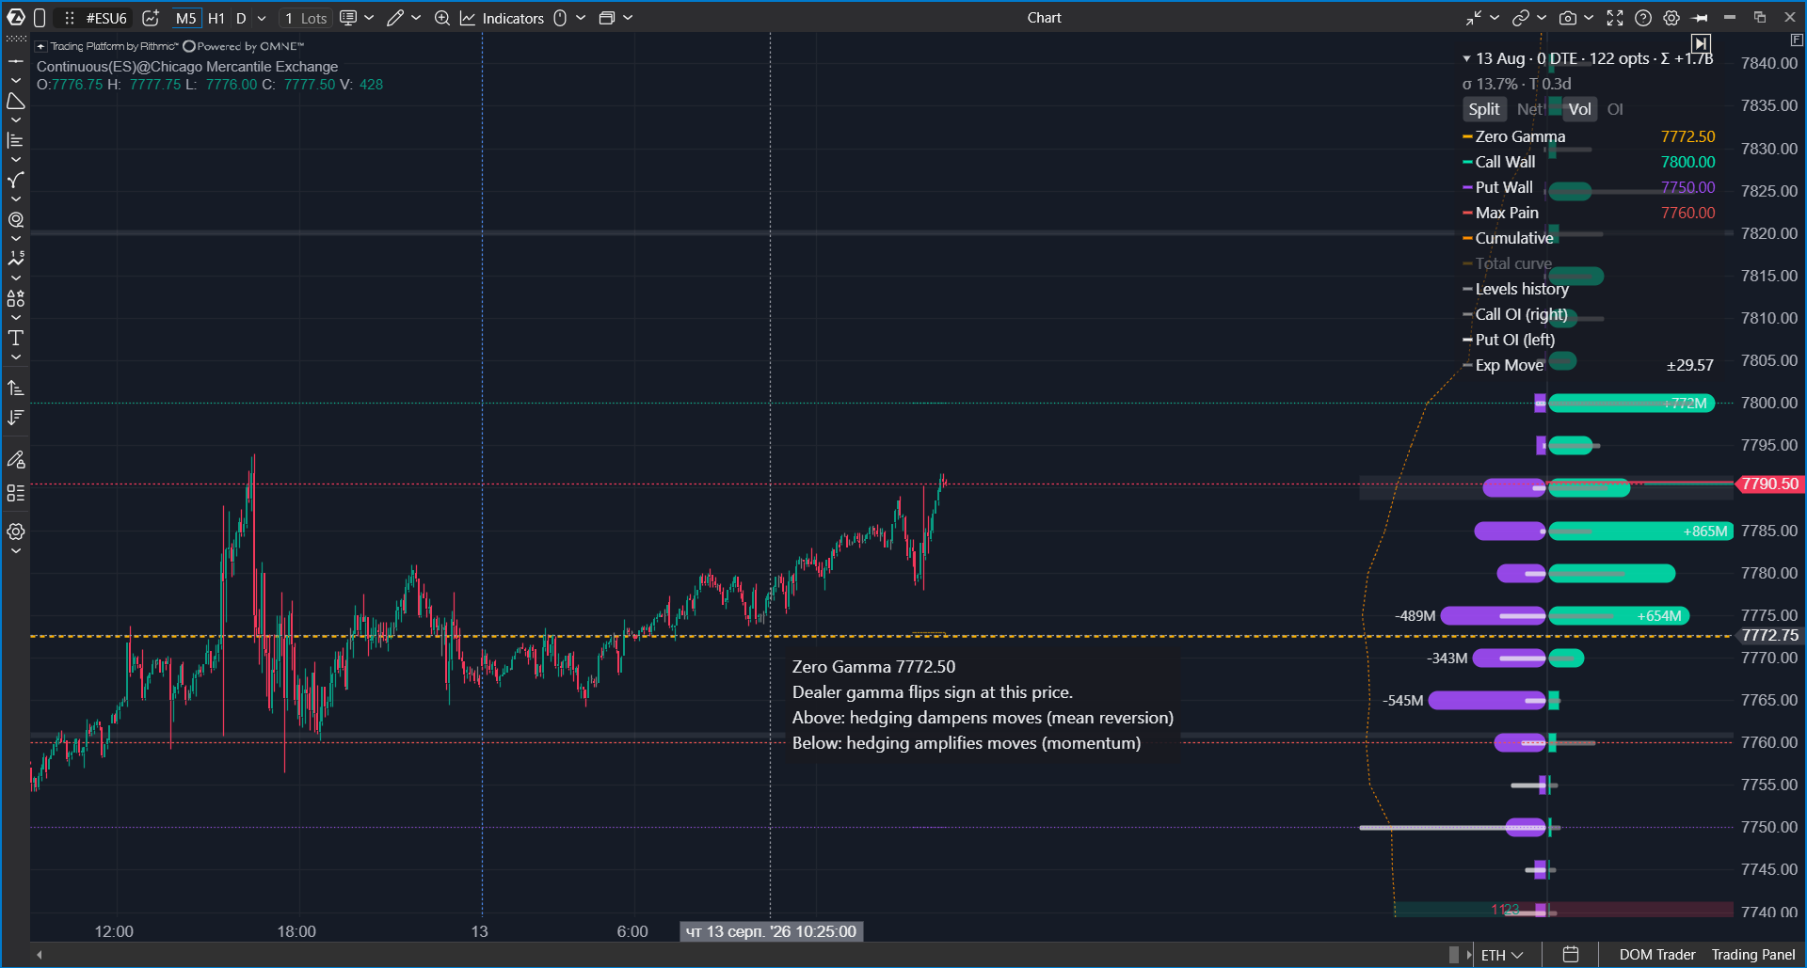This screenshot has width=1807, height=968.
Task: Click the 1 Lots quantity field
Action: pos(306,18)
